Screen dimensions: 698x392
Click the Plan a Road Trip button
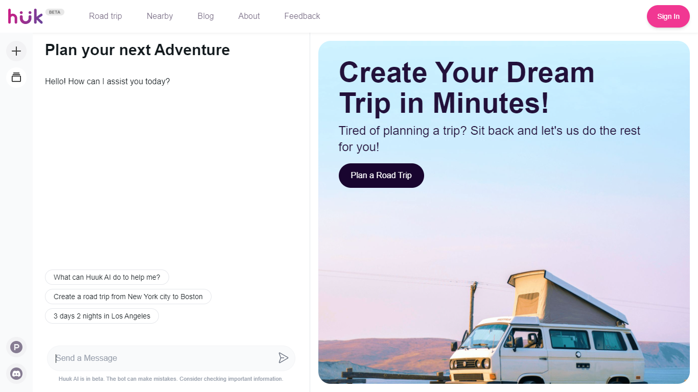tap(381, 176)
